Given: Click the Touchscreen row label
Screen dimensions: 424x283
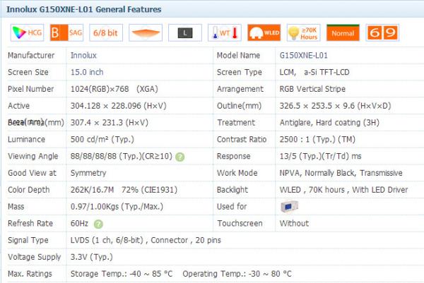Looking at the screenshot, I should click(x=240, y=223).
